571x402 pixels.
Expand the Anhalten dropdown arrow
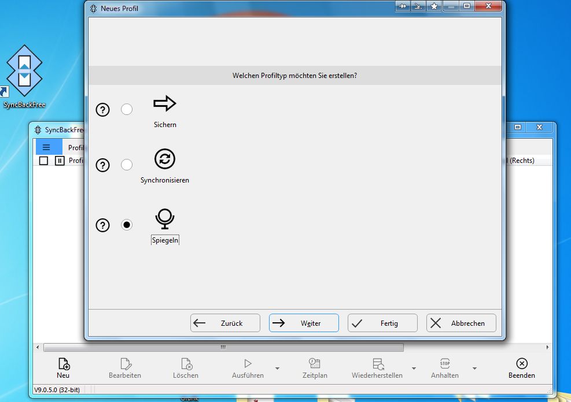(x=474, y=368)
